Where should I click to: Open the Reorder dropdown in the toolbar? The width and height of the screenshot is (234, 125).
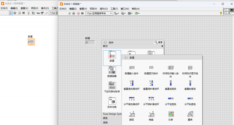[137, 13]
